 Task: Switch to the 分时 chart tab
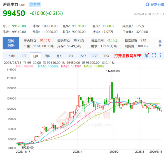(12, 56)
